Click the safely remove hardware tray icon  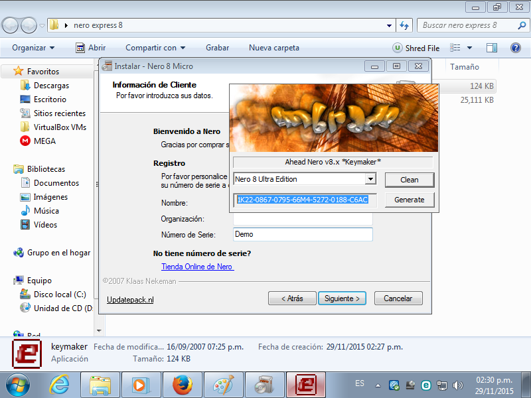click(x=410, y=385)
